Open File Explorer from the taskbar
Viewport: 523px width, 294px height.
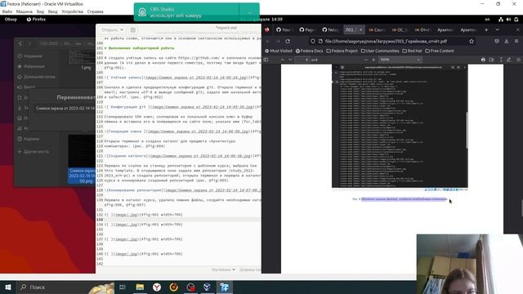pos(140,287)
